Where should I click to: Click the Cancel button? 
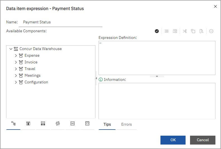(203, 140)
